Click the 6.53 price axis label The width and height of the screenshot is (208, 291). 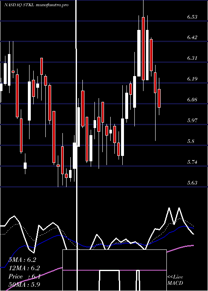tap(192, 17)
